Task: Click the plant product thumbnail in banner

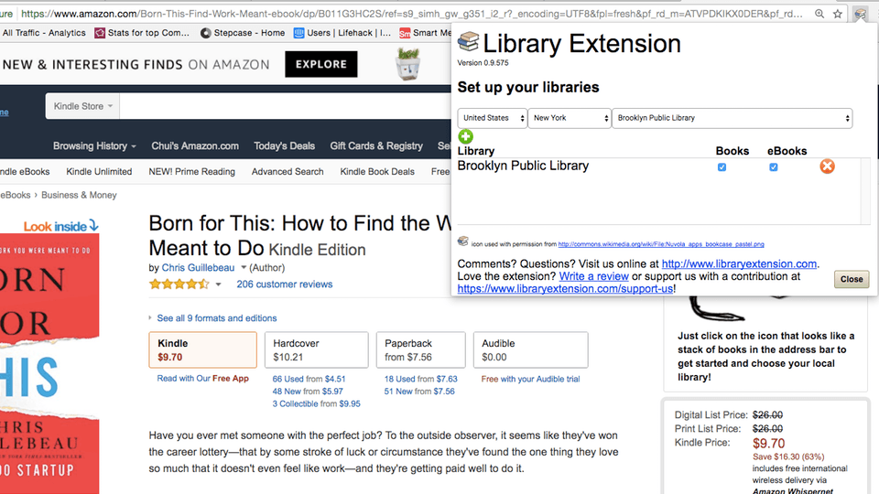Action: tap(408, 64)
